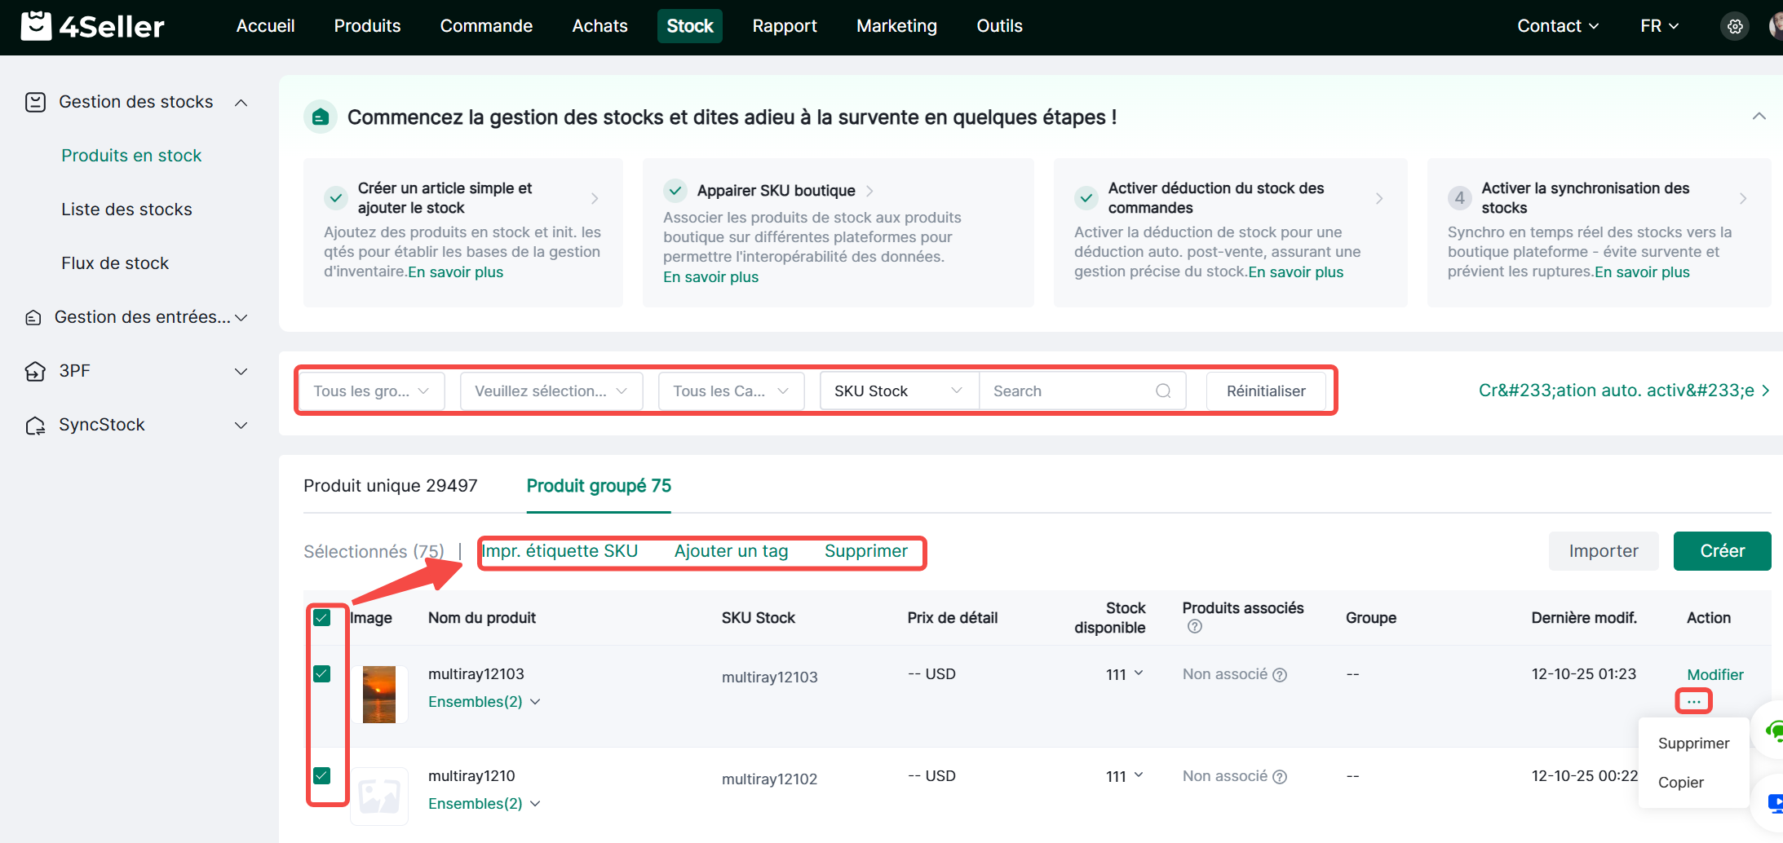Expand Ensembles(2) under multiray12103

coord(484,702)
